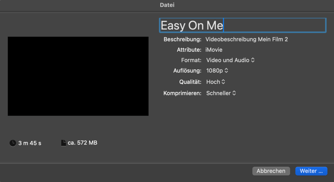334x182 pixels.
Task: Click into the Easy On Me title field
Action: coord(242,25)
